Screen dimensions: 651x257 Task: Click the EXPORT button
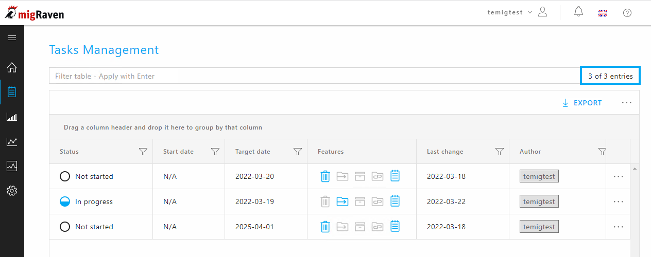(582, 103)
